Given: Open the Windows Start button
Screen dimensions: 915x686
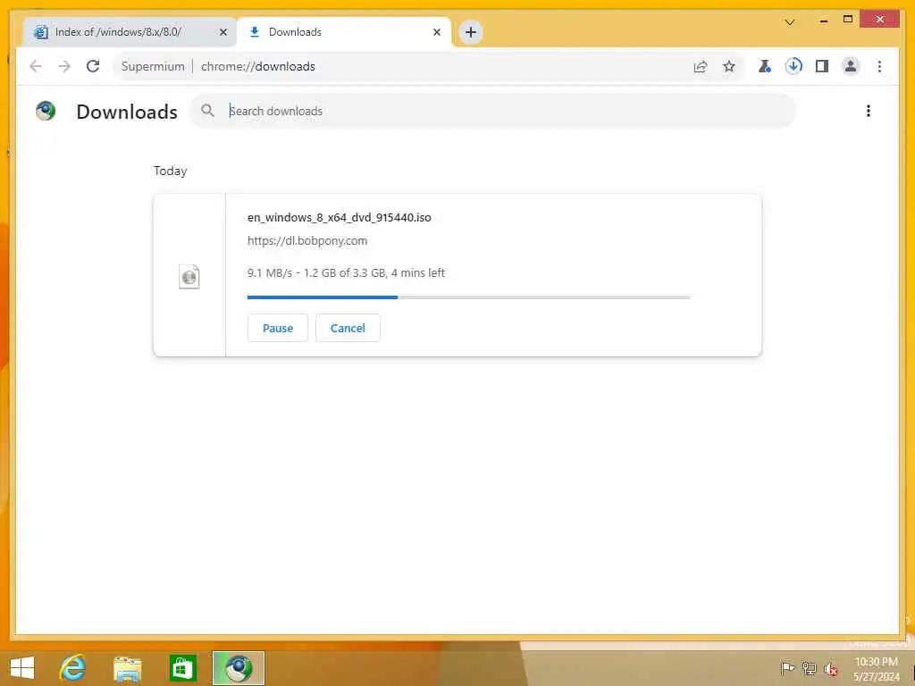Looking at the screenshot, I should [x=22, y=668].
